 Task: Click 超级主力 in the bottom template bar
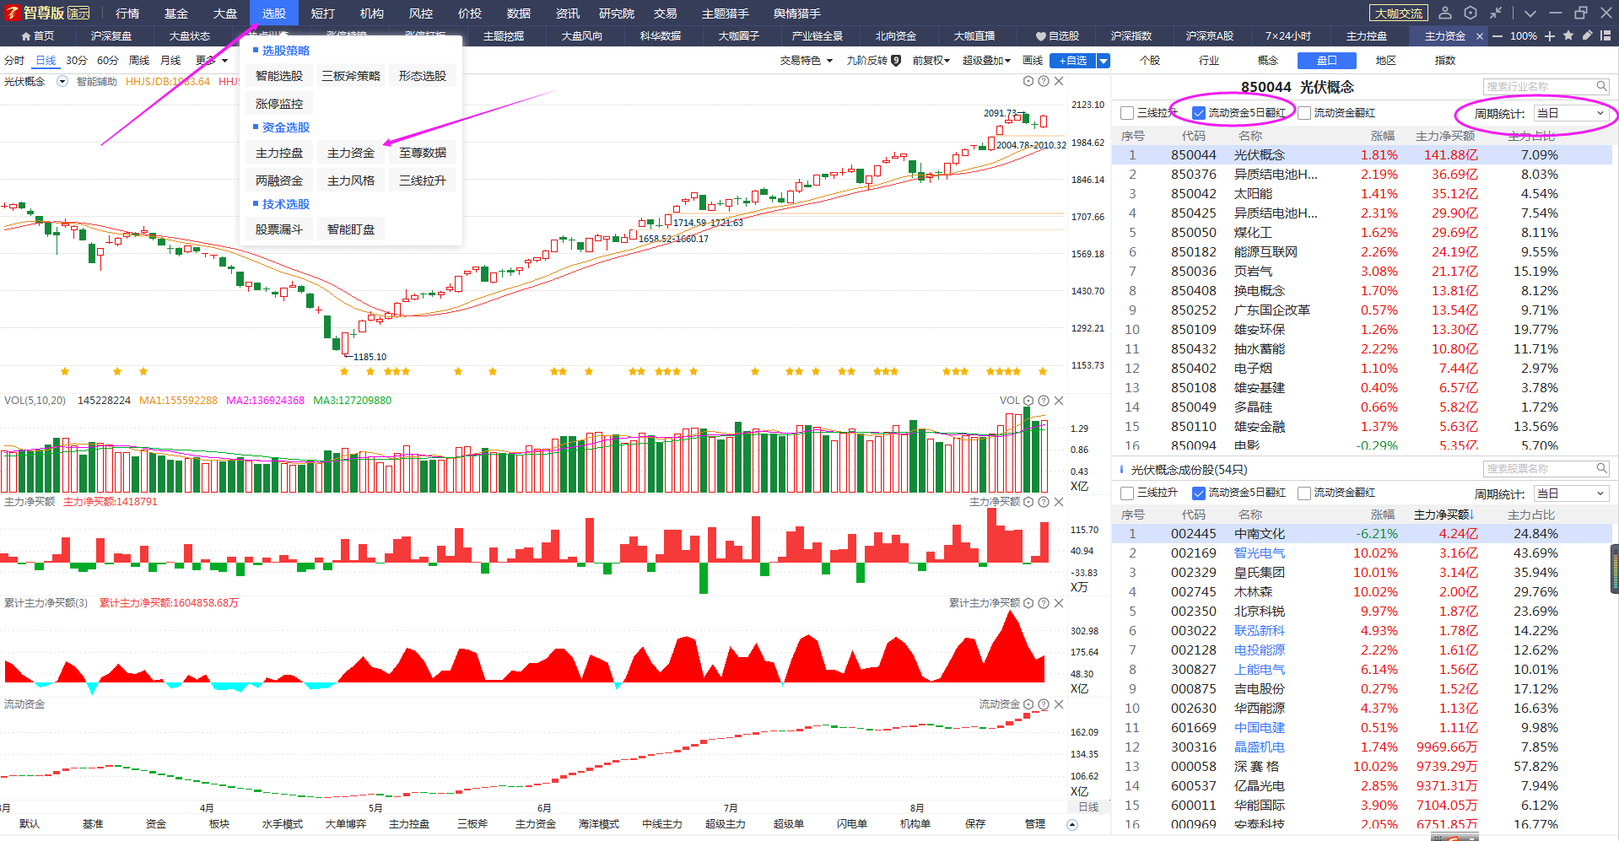pyautogui.click(x=726, y=824)
